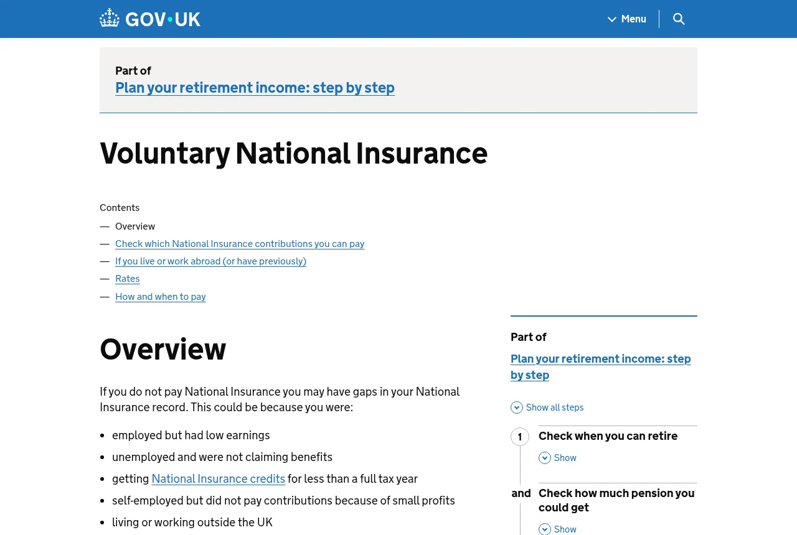The height and width of the screenshot is (535, 797).
Task: Click bullet employed but had low earnings
Action: (x=191, y=435)
